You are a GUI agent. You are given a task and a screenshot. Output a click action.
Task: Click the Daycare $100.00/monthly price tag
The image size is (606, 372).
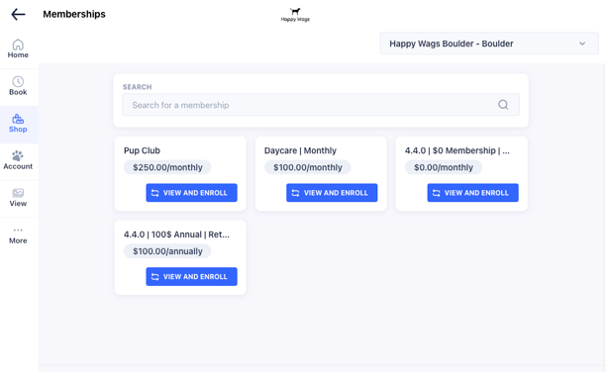[308, 167]
